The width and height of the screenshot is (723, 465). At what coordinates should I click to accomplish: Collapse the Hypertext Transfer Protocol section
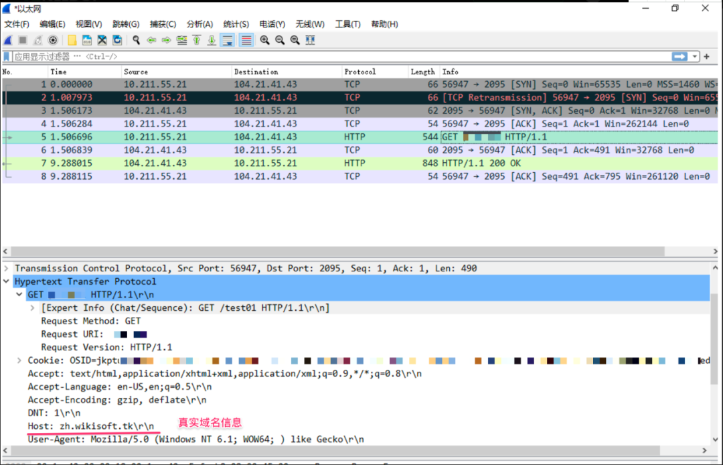pos(7,281)
